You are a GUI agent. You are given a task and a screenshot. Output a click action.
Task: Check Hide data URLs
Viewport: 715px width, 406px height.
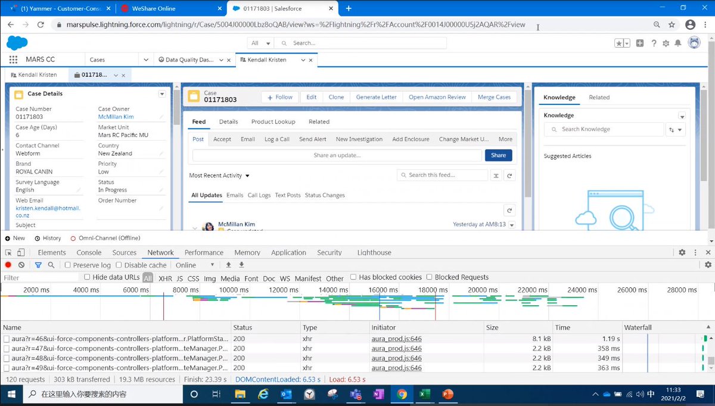click(x=87, y=277)
